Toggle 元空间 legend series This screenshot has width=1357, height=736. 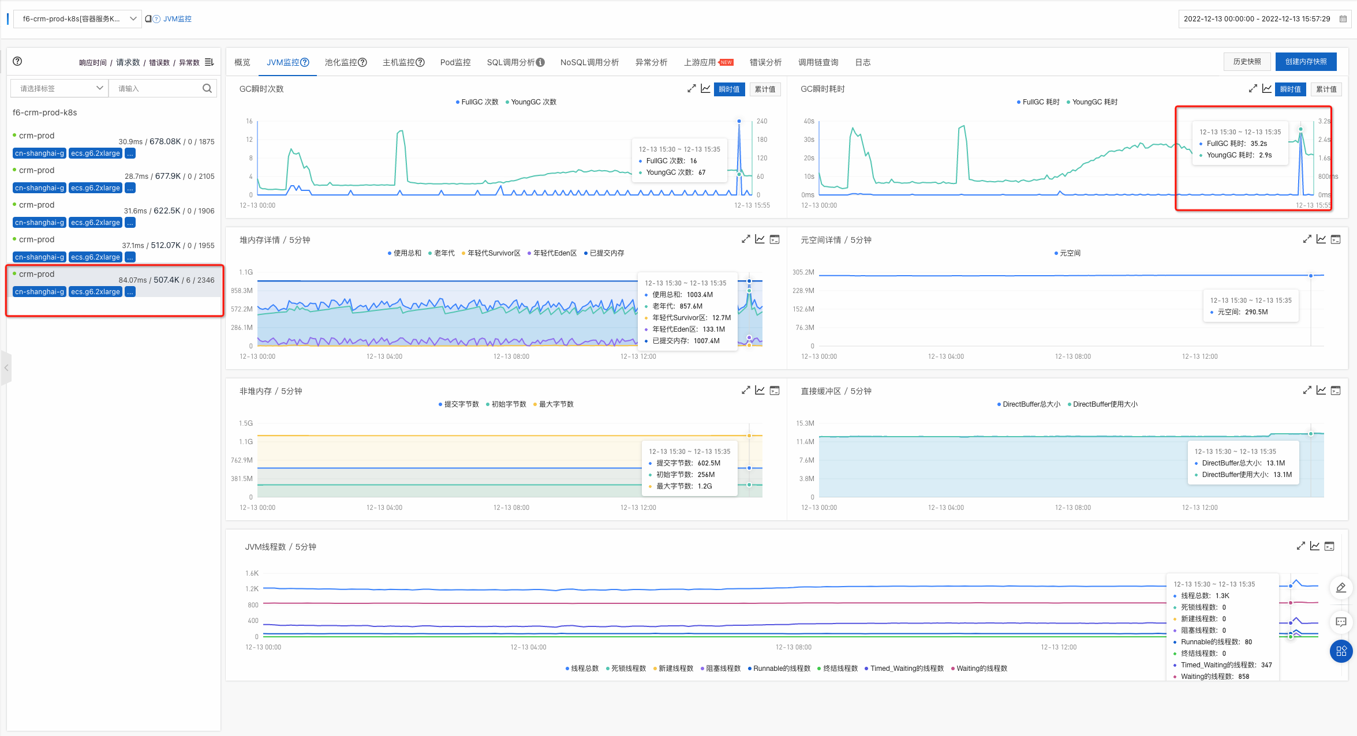[x=1067, y=253]
